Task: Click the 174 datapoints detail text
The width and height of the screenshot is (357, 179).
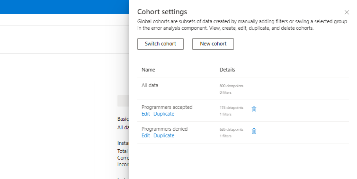Action: [232, 107]
